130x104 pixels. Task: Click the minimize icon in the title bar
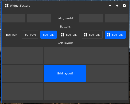pyautogui.click(x=110, y=6)
